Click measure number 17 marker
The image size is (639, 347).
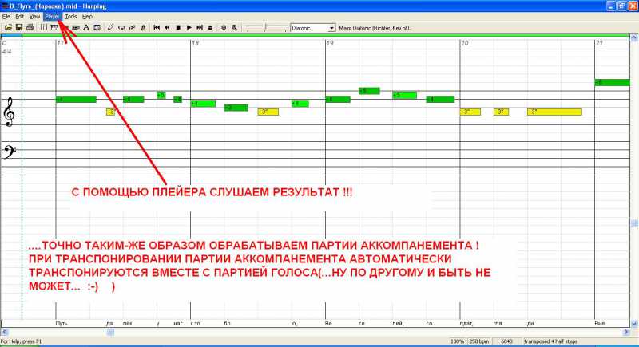point(61,43)
